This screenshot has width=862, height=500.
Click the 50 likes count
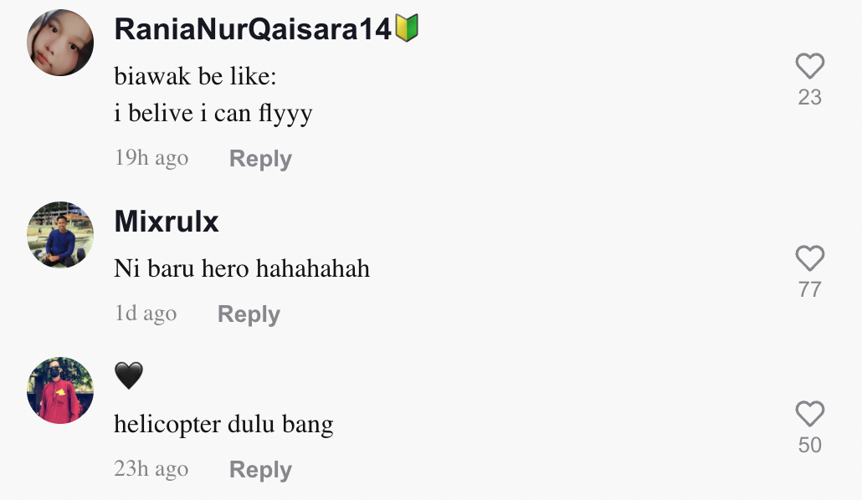tap(809, 445)
